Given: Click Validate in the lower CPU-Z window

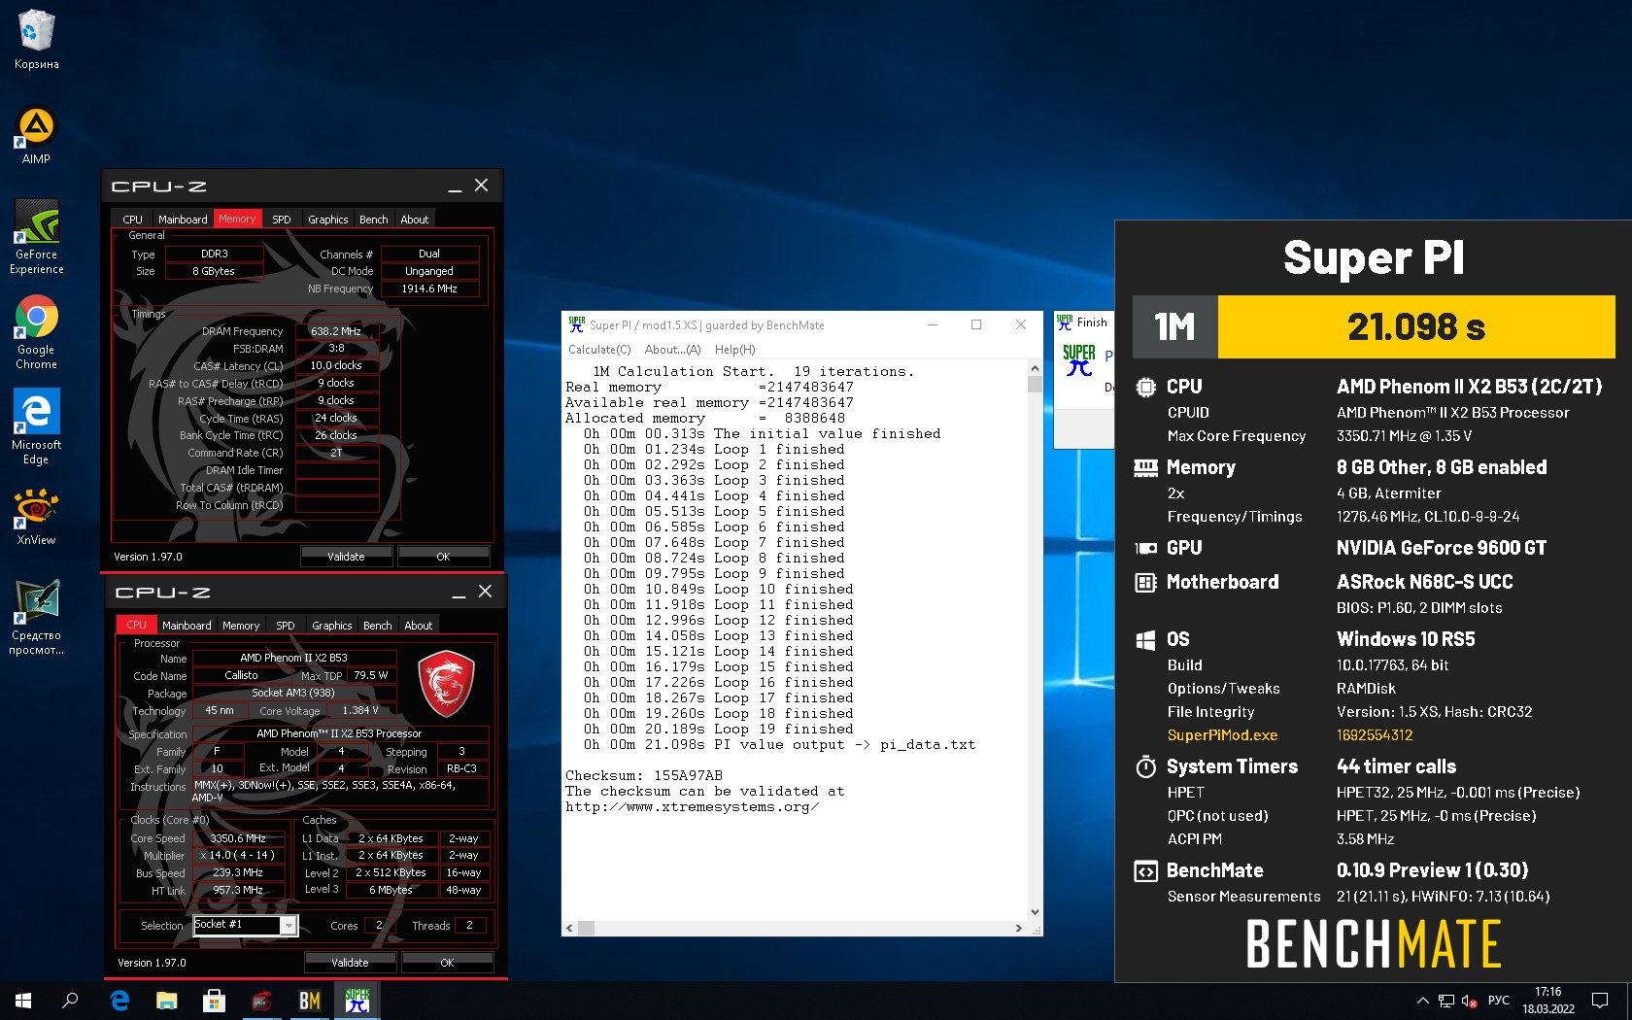Looking at the screenshot, I should [x=350, y=963].
